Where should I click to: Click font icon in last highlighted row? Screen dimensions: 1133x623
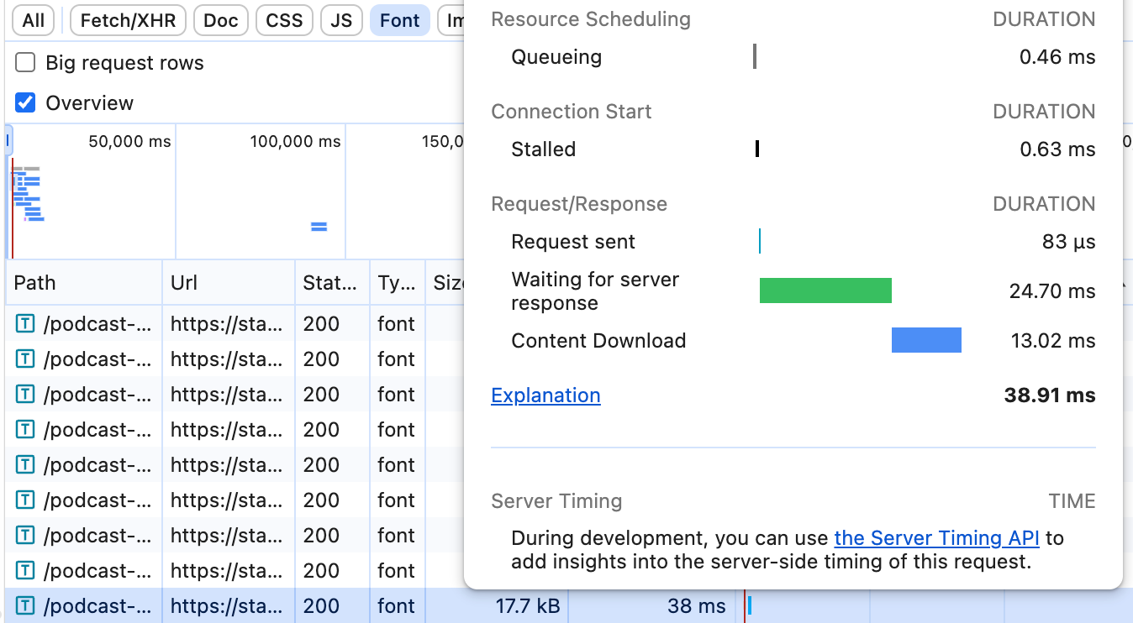pos(25,606)
